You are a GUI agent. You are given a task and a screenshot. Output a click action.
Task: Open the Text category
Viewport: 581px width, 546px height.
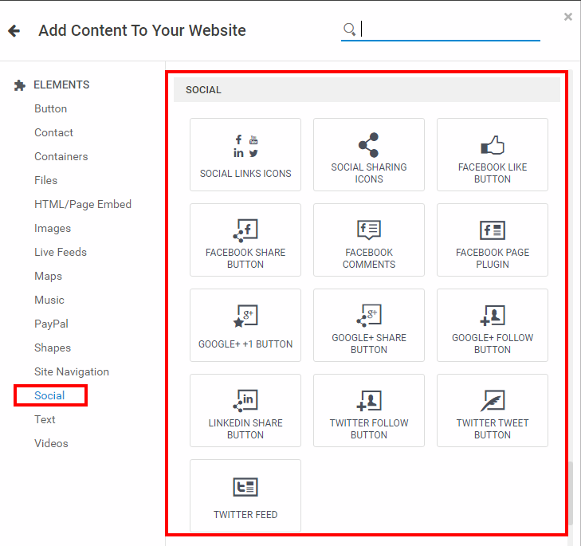coord(45,419)
